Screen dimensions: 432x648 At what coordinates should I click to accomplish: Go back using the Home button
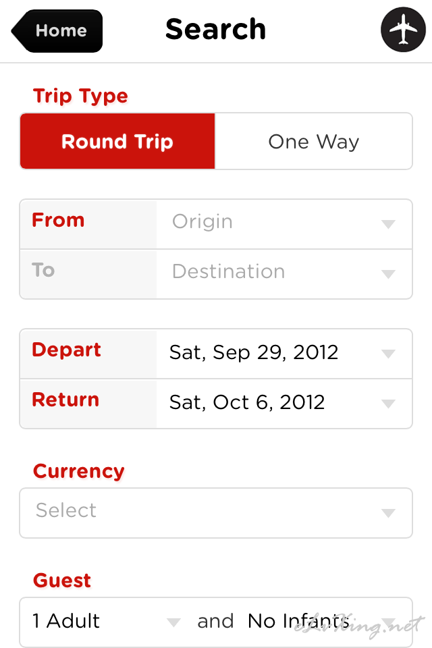(x=57, y=31)
